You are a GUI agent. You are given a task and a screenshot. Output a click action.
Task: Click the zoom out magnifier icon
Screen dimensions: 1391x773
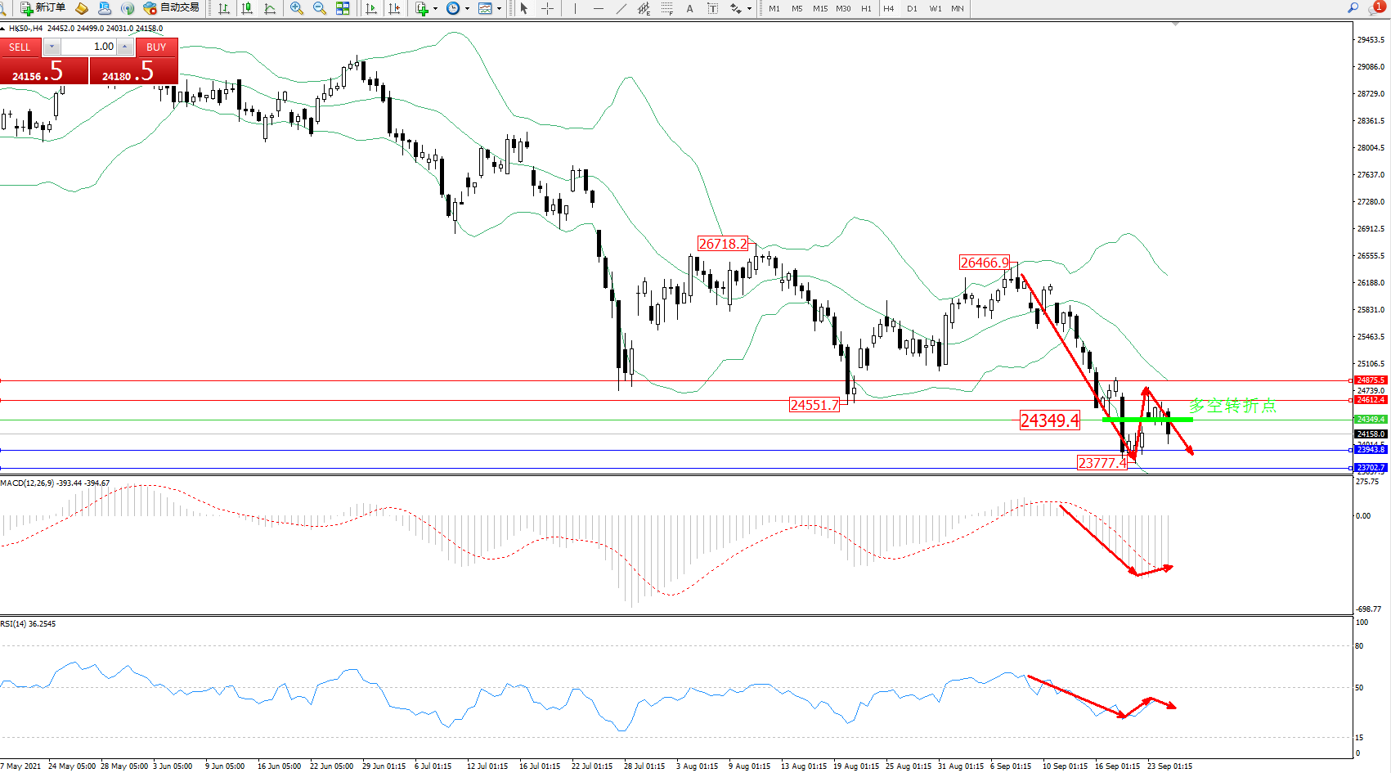tap(320, 8)
